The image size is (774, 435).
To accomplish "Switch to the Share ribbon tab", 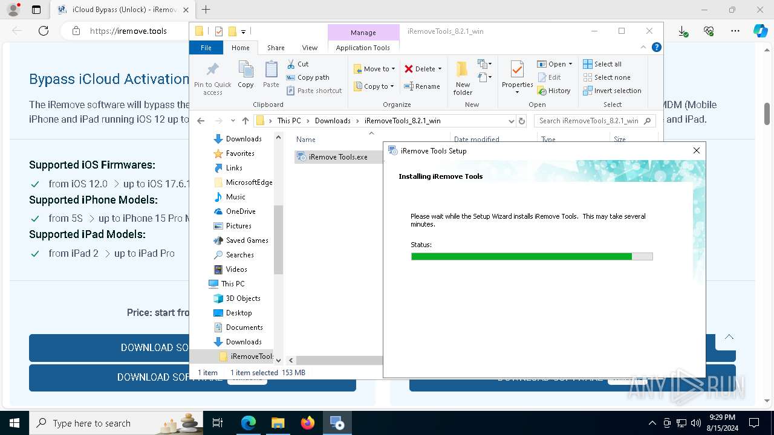I will (276, 48).
